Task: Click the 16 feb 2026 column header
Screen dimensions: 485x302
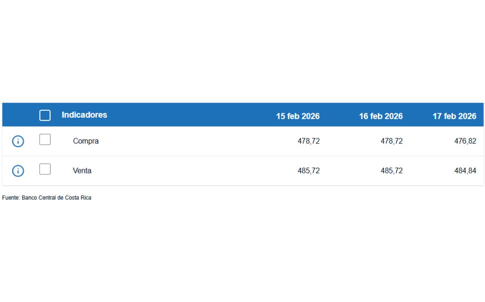Action: pyautogui.click(x=381, y=116)
